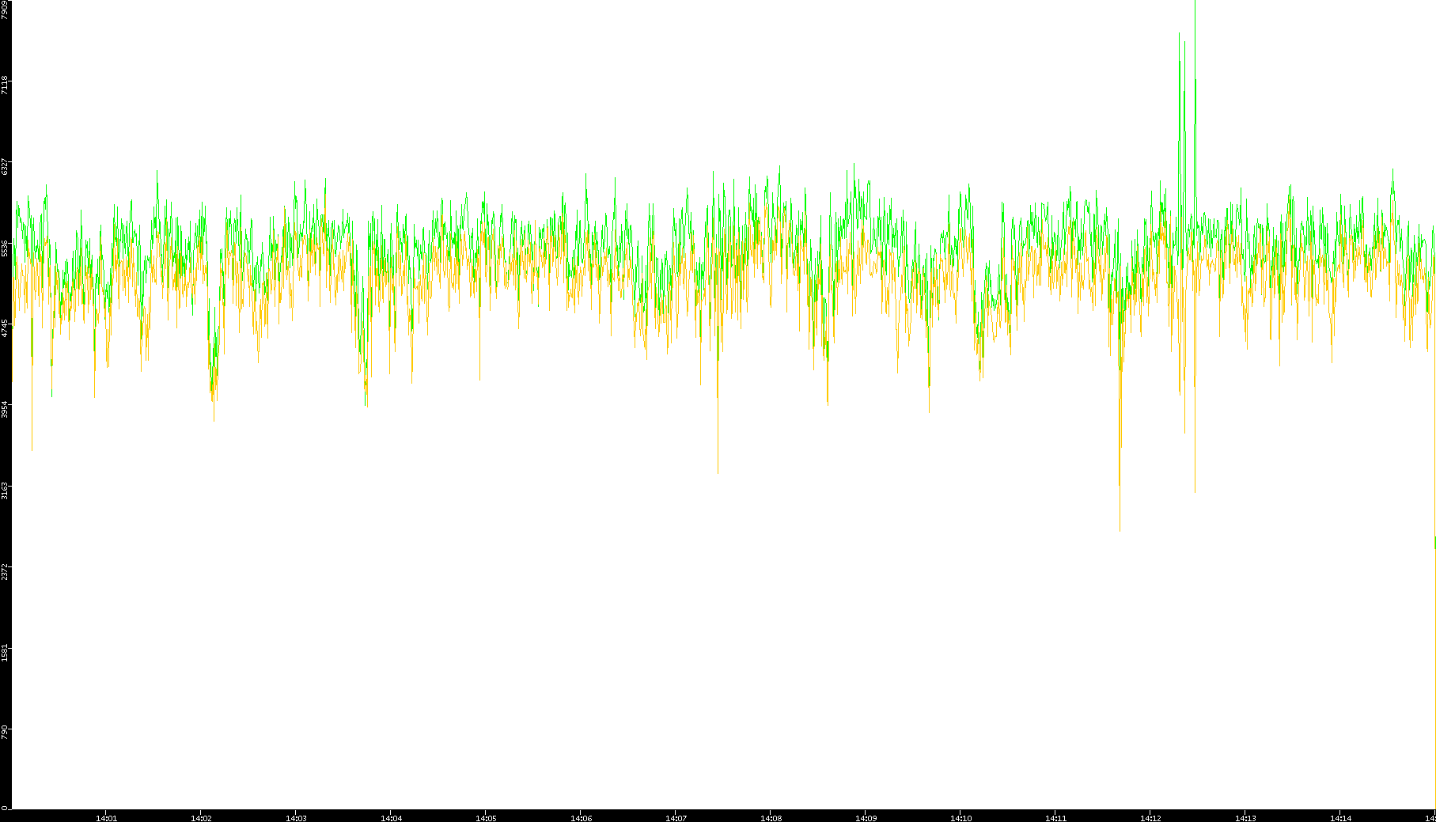
Task: Select the 14:13 time axis label
Action: (x=1245, y=817)
